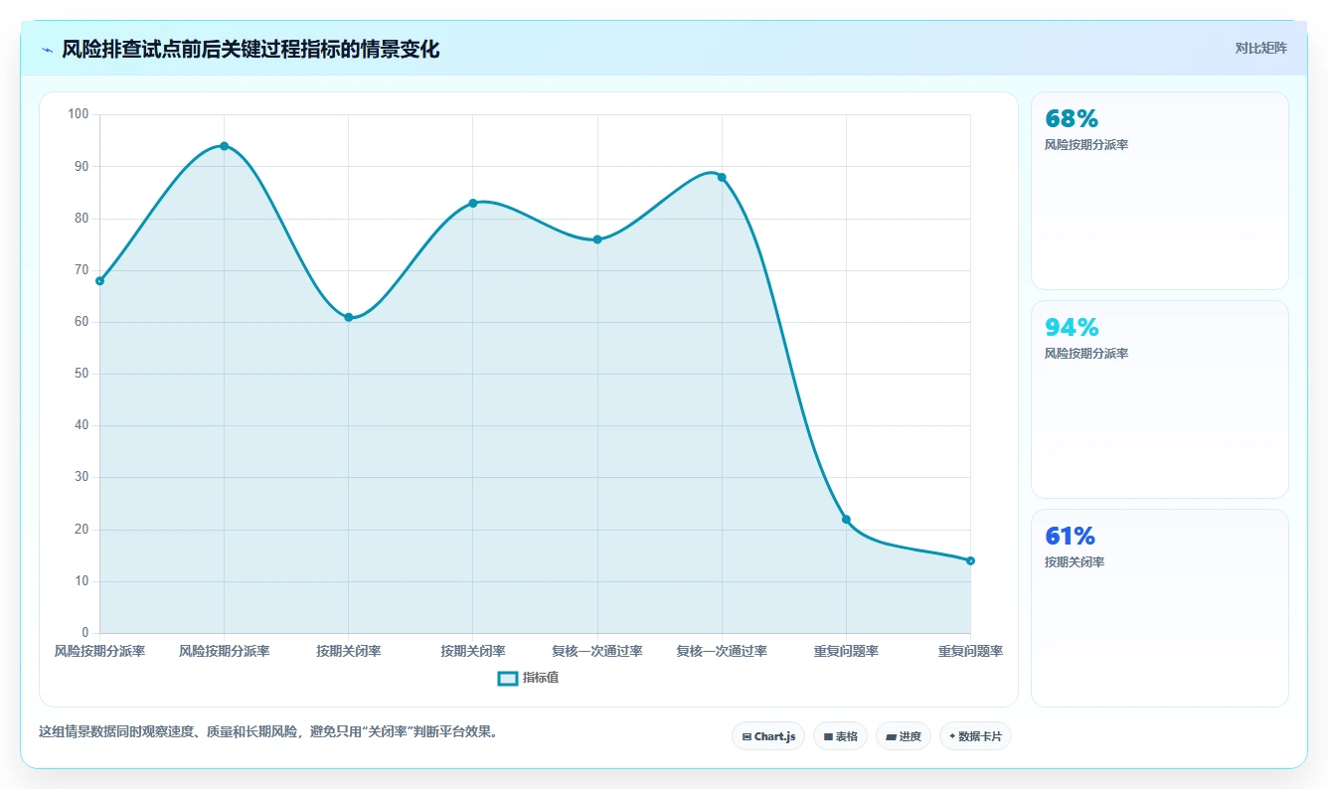The height and width of the screenshot is (789, 1328).
Task: Click the data point at value 68
Action: pyautogui.click(x=99, y=281)
